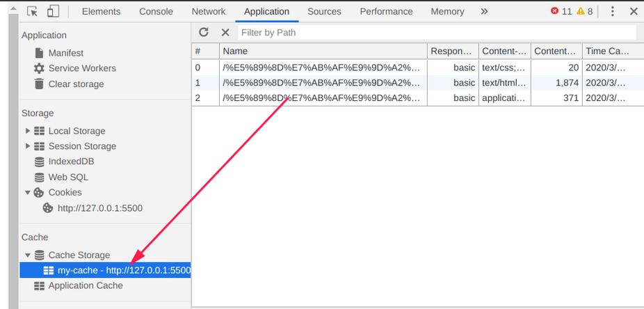Click the refresh cache entries icon

[204, 32]
